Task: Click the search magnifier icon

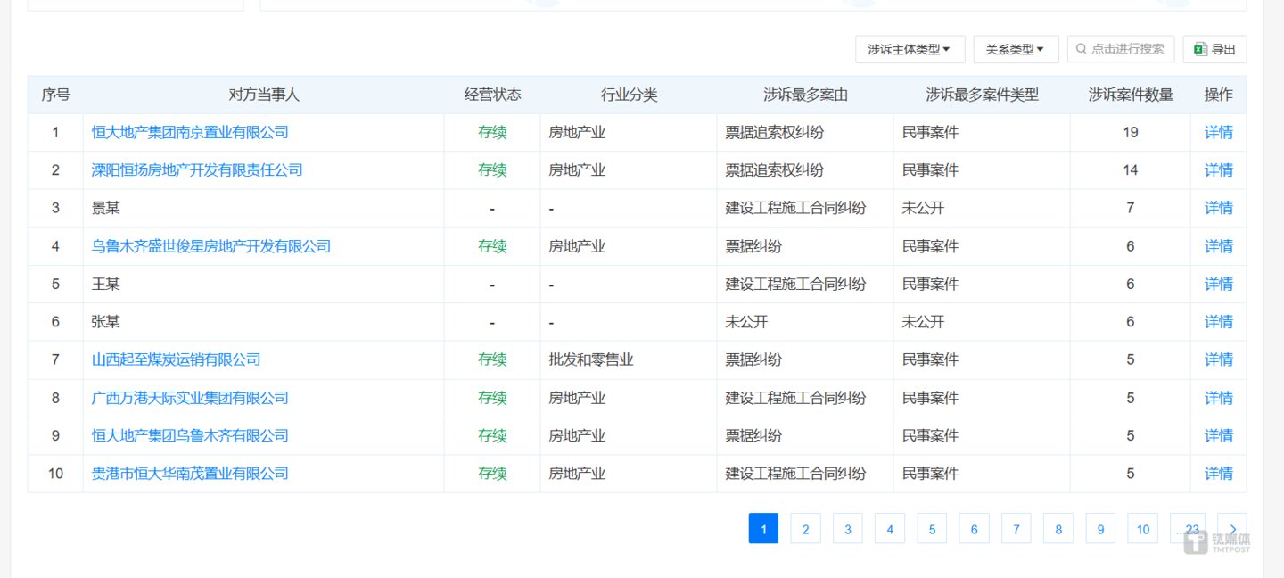Action: pos(1082,49)
